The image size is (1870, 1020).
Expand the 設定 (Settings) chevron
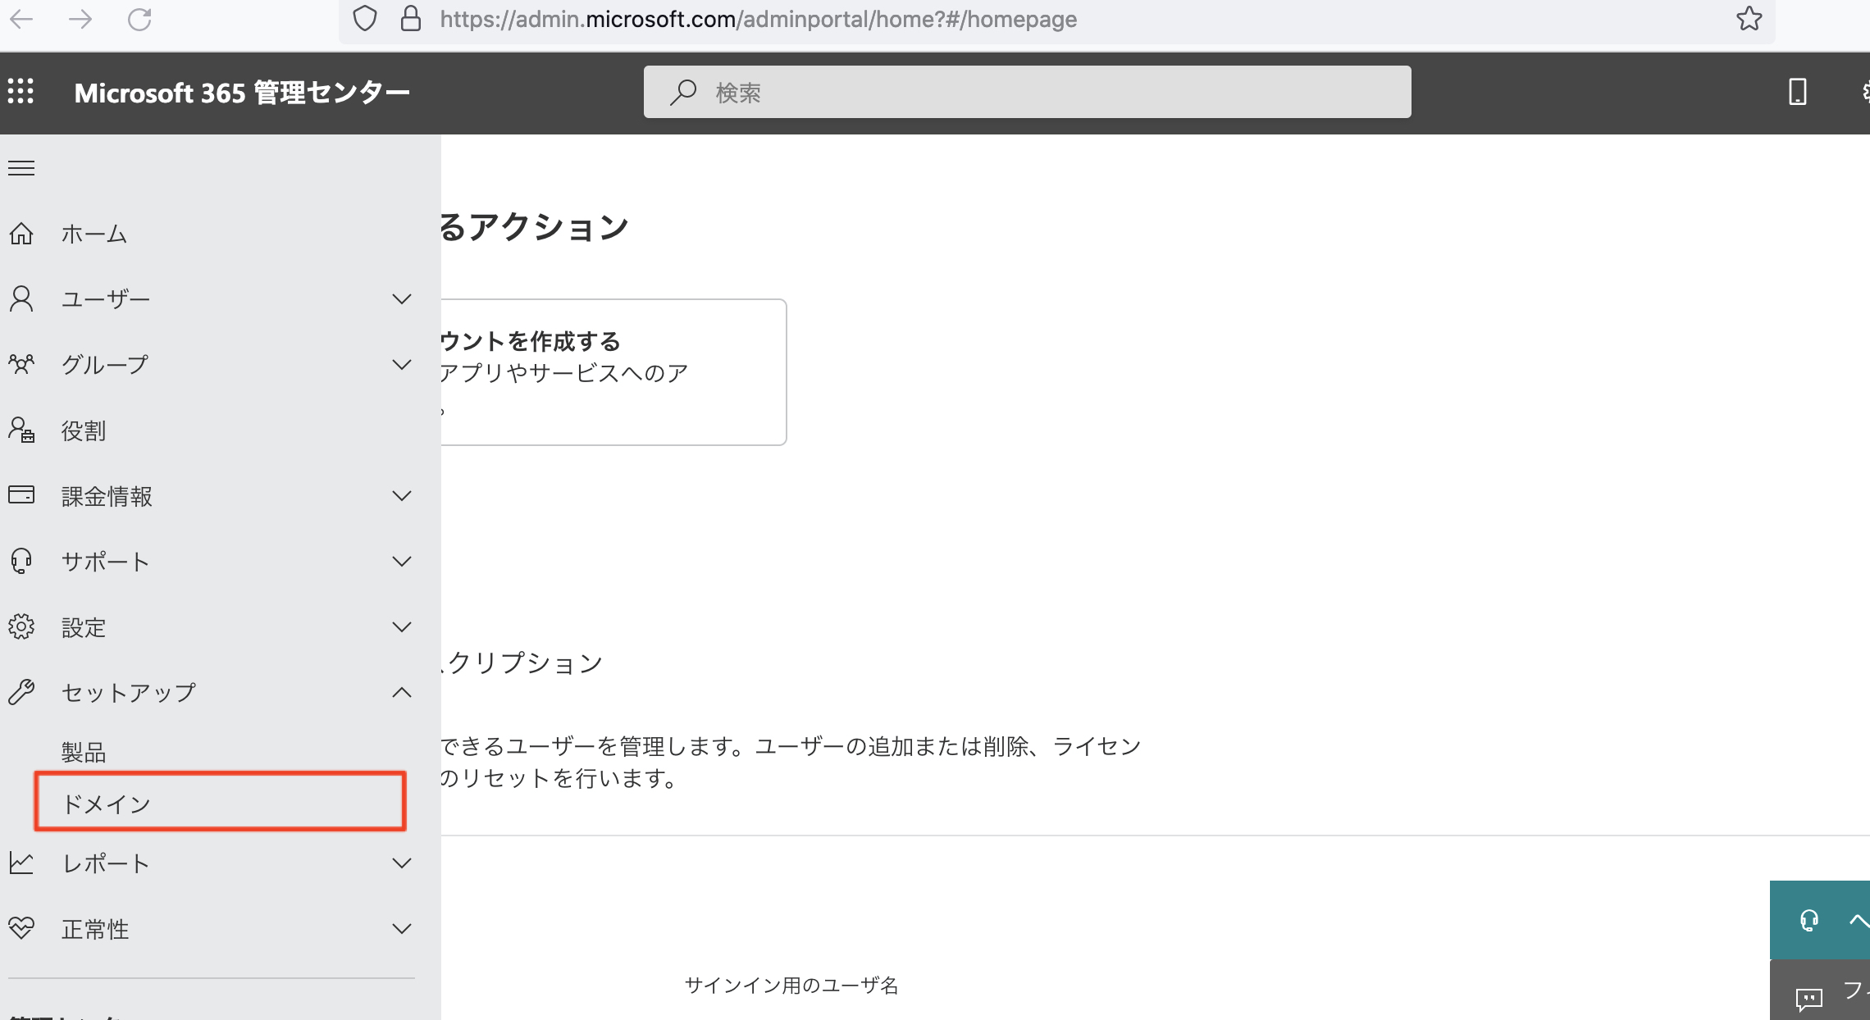coord(401,627)
